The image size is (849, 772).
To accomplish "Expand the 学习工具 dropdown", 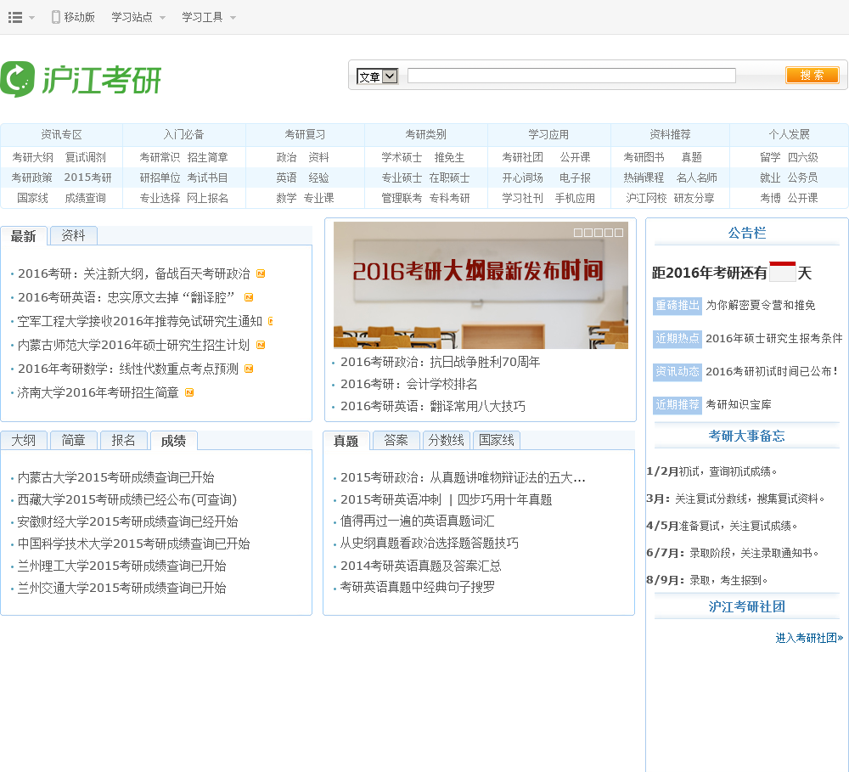I will [x=208, y=17].
